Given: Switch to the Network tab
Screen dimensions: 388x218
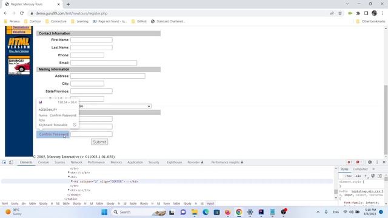Looking at the screenshot, I should 76,162.
